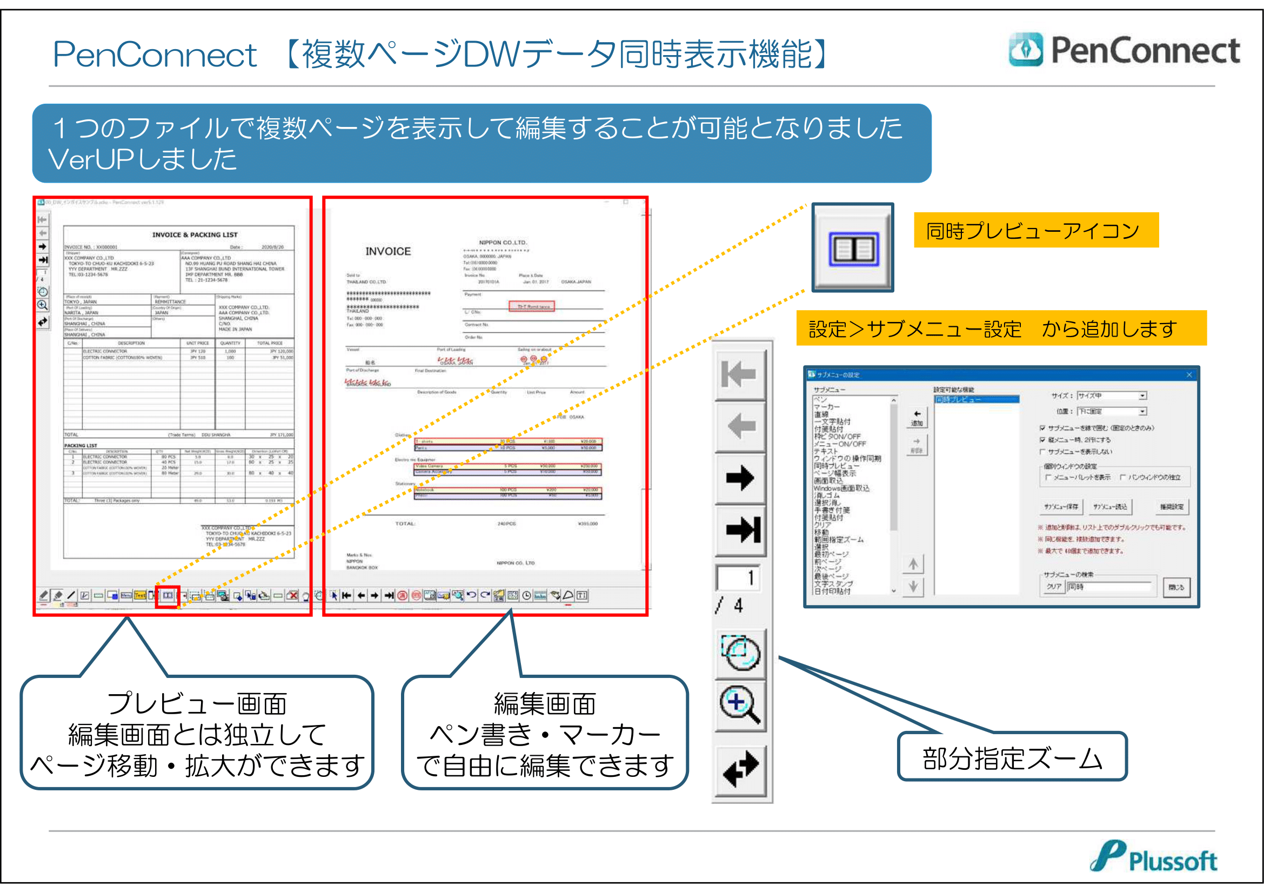Select pen tool in preview window bottom toolbar
The width and height of the screenshot is (1264, 893).
[43, 595]
